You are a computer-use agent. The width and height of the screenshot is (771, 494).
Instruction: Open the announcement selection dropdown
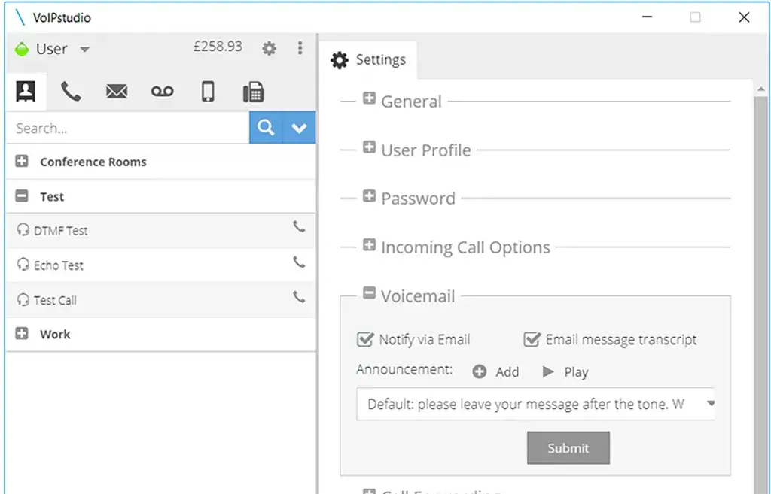click(x=710, y=403)
